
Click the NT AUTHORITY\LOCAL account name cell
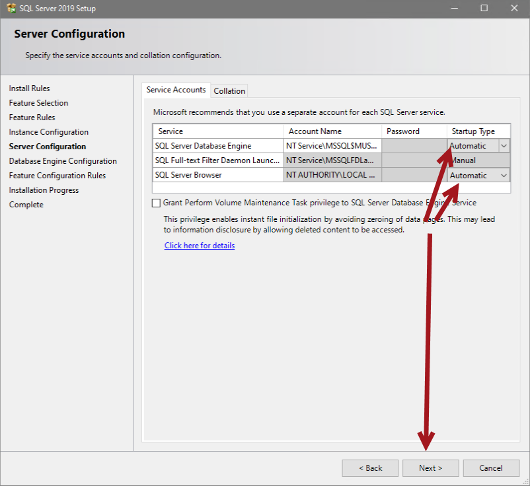[332, 175]
